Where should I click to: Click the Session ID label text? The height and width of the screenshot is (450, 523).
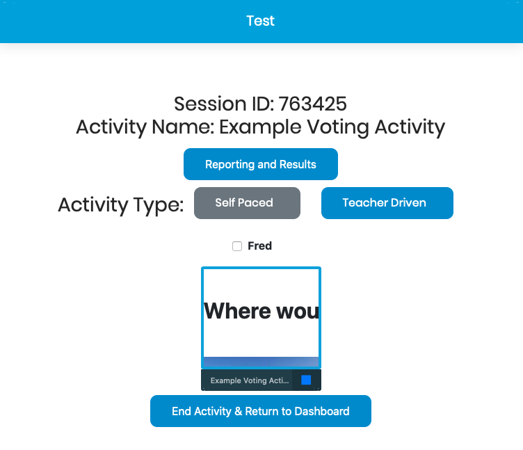pyautogui.click(x=224, y=104)
